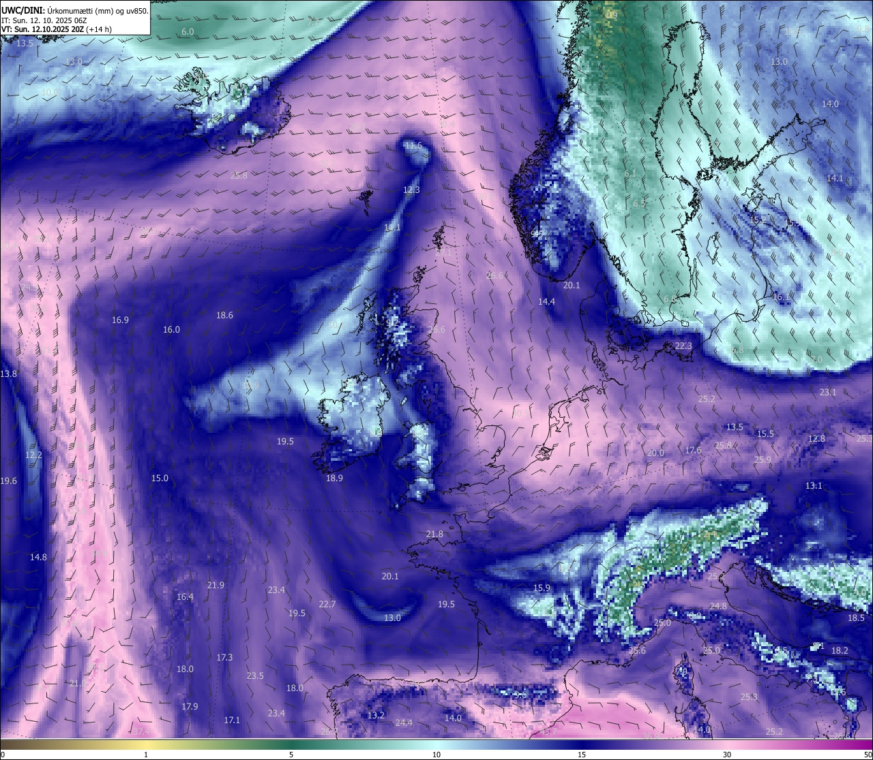
Task: Click the 23.5 map value
Action: pyautogui.click(x=255, y=675)
